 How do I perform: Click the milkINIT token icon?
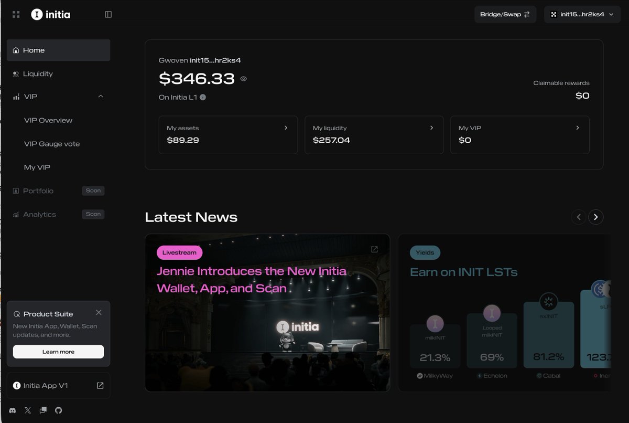tap(435, 324)
